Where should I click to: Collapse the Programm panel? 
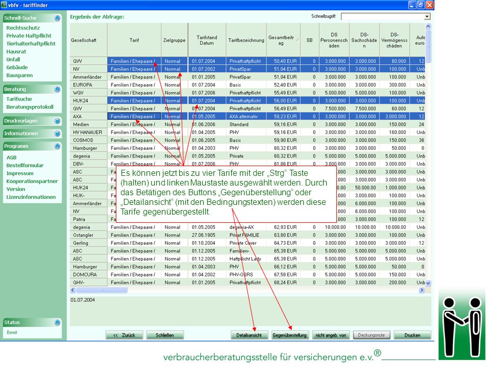tap(57, 146)
